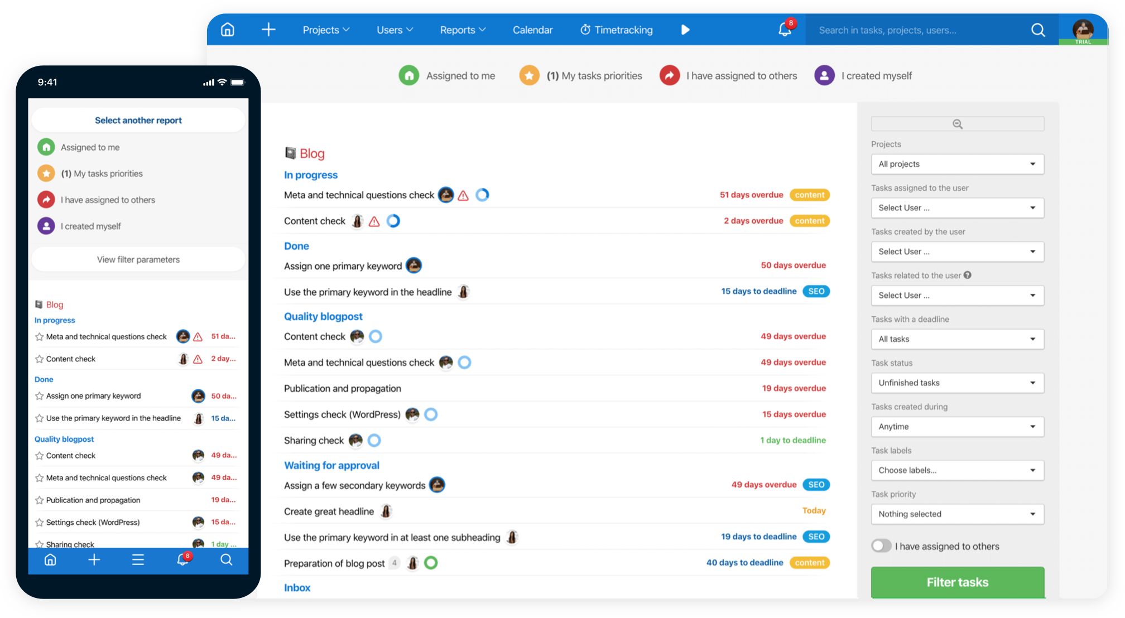The image size is (1125, 618).
Task: Click the green Filter tasks button
Action: point(957,582)
